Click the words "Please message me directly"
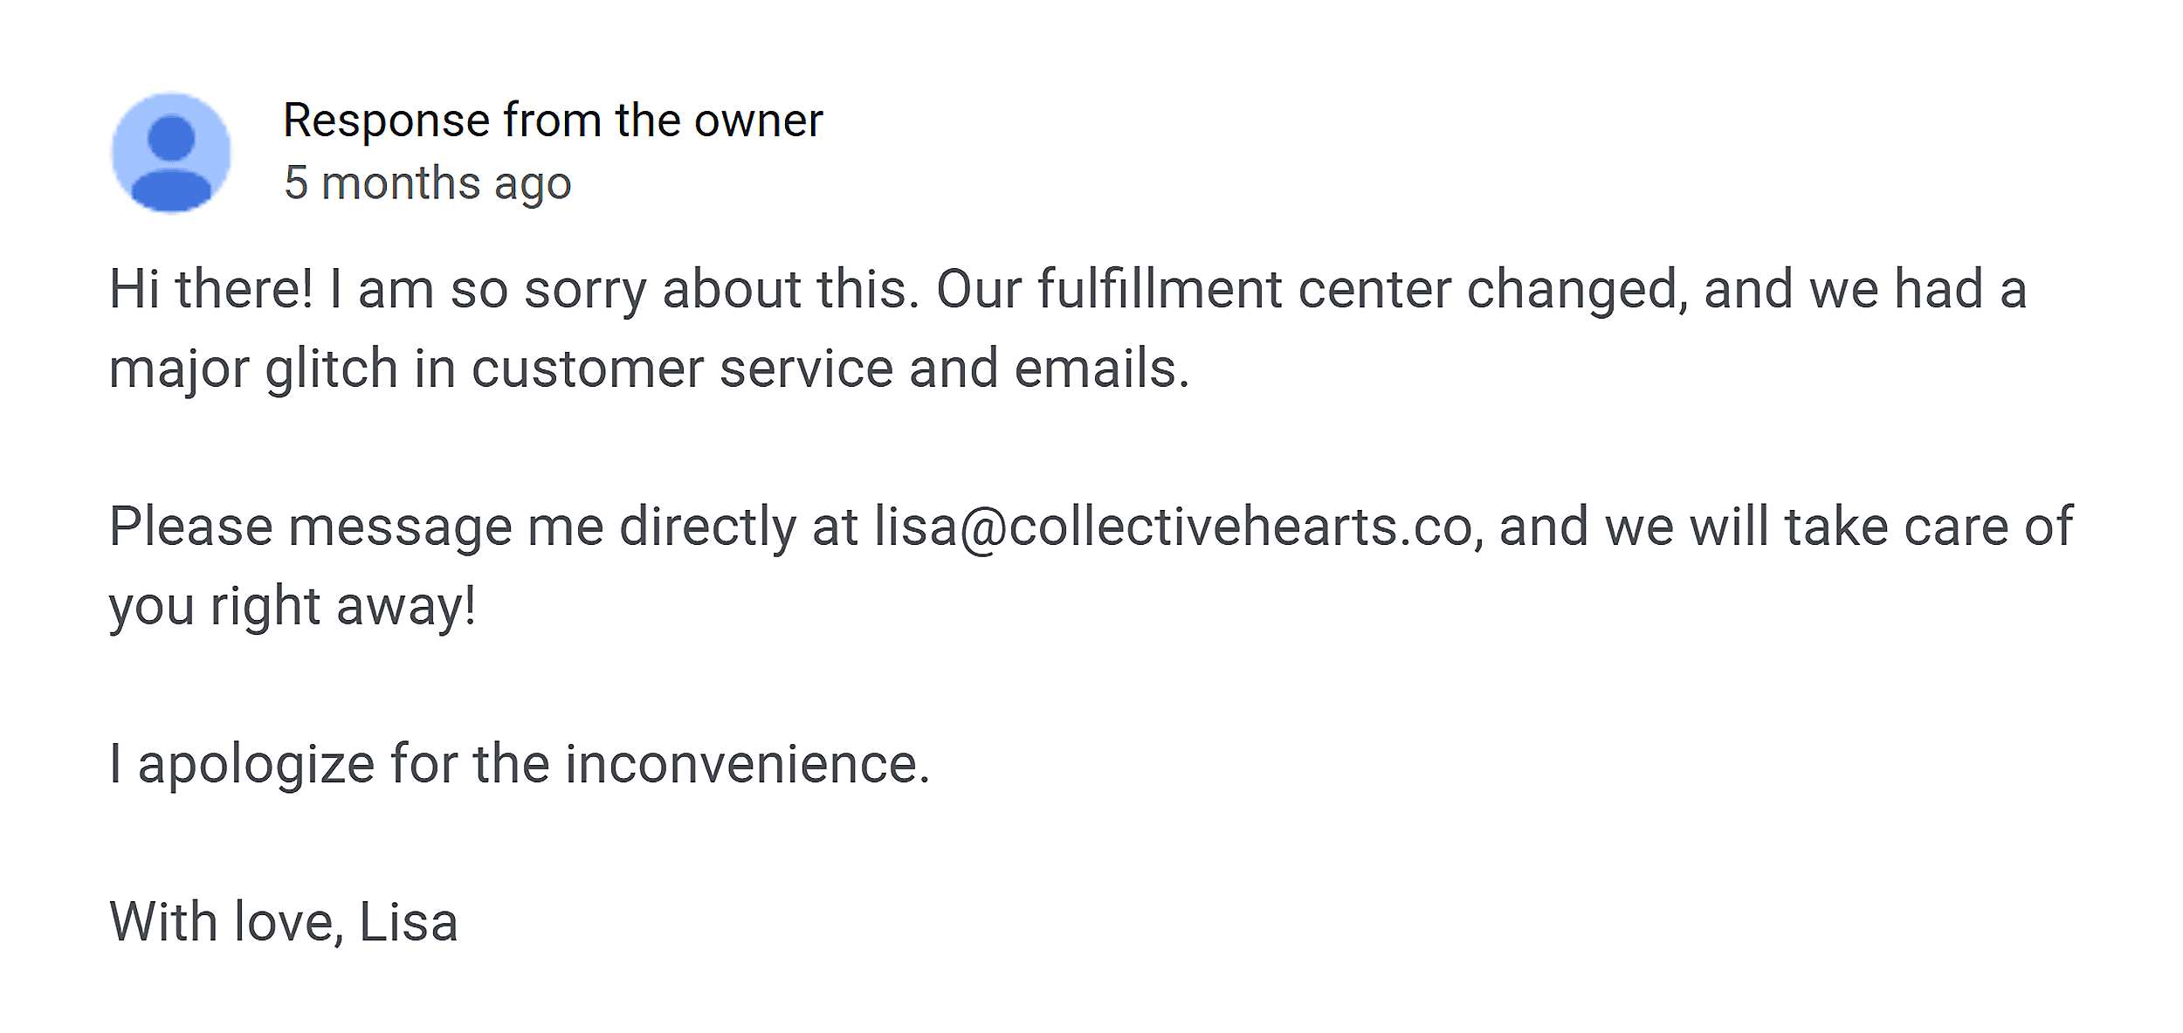Screen dimensions: 2183x1033 [452, 527]
